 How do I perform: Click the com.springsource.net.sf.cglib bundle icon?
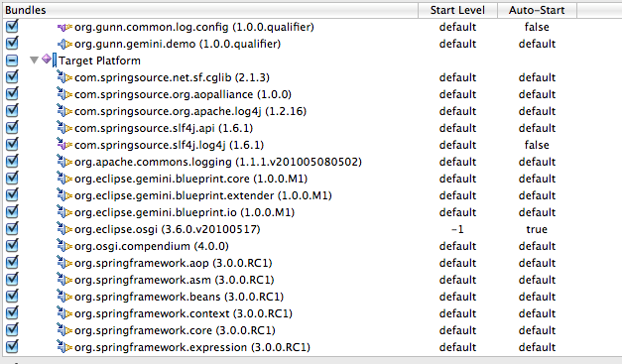64,77
